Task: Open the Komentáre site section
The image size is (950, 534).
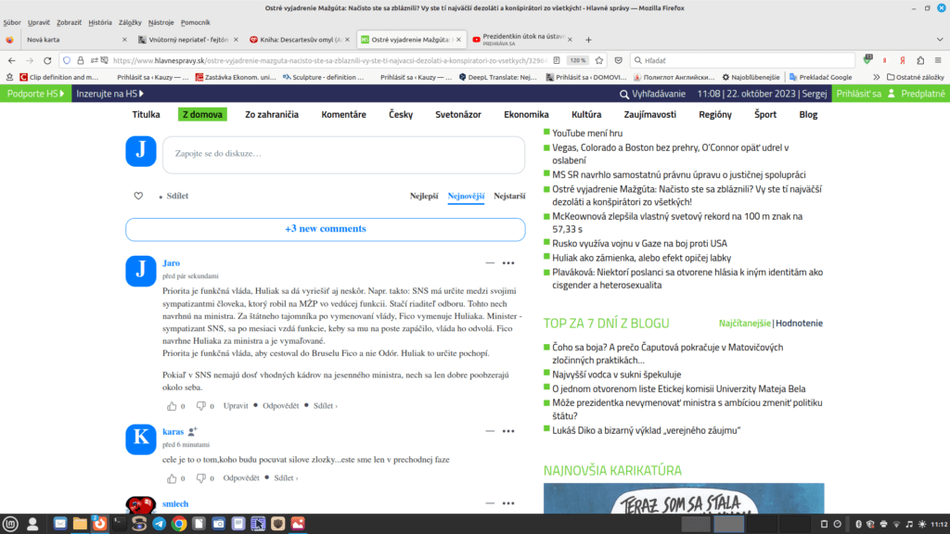Action: 343,114
